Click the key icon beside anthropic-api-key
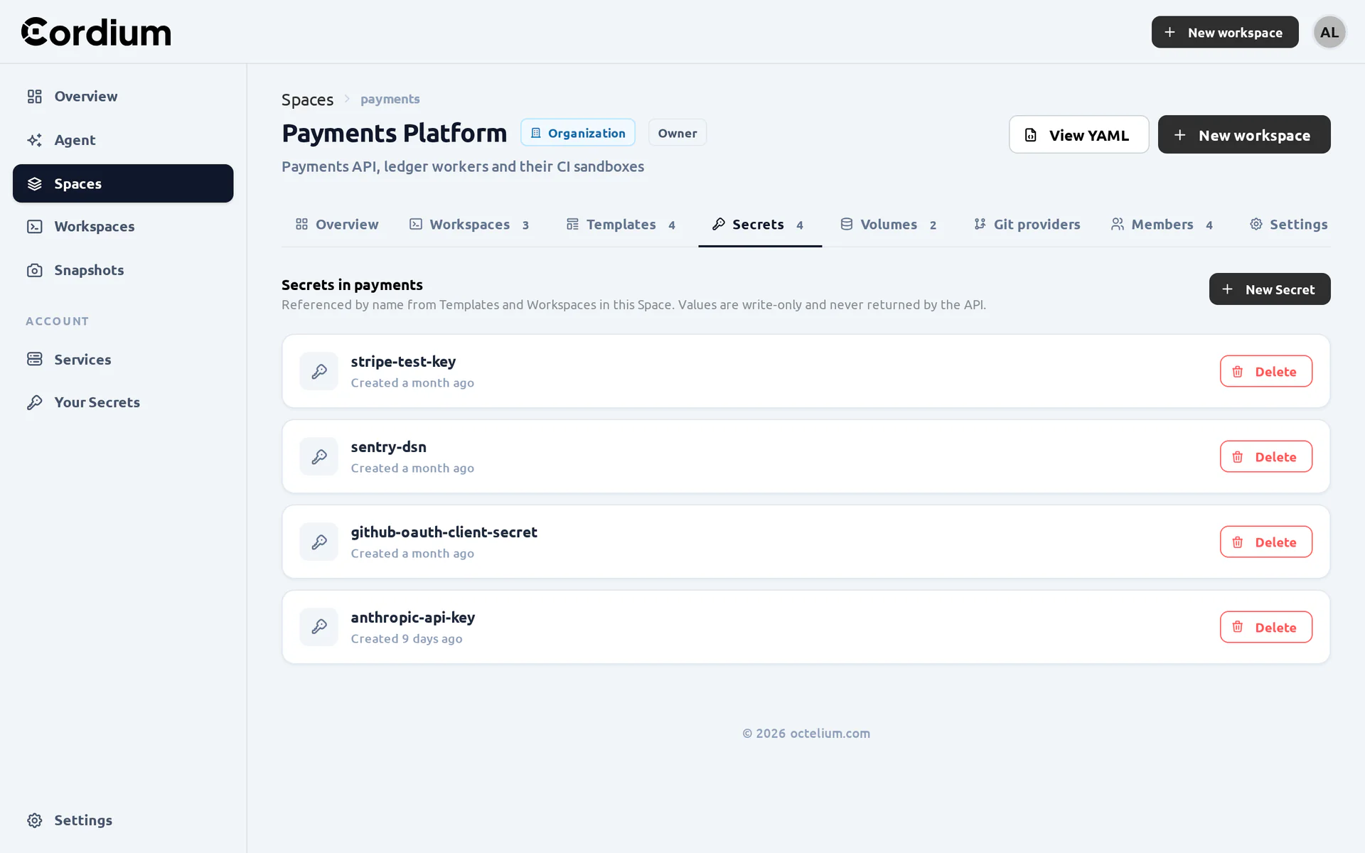This screenshot has width=1365, height=853. point(318,627)
